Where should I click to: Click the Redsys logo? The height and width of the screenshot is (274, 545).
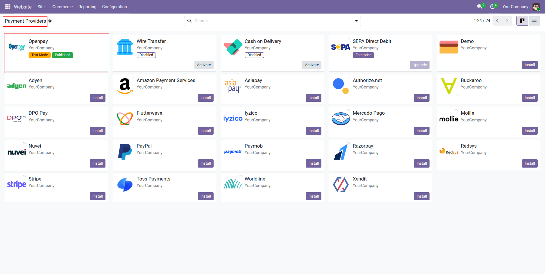tap(449, 151)
